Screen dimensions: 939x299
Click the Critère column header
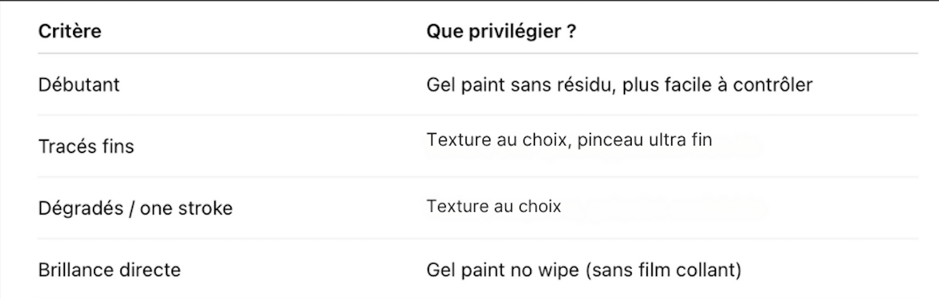click(70, 31)
